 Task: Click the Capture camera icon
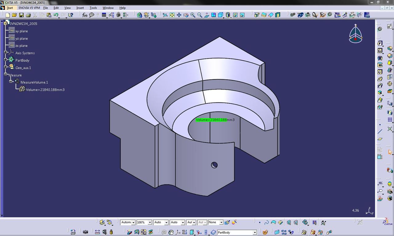85,232
